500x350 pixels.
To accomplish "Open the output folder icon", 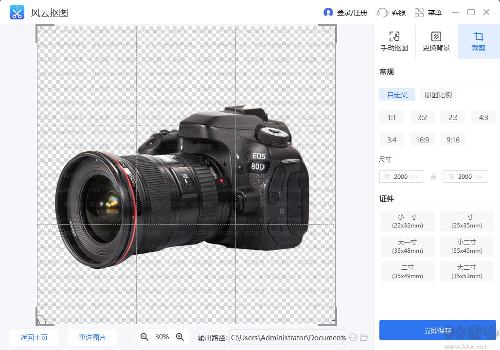I will 364,337.
